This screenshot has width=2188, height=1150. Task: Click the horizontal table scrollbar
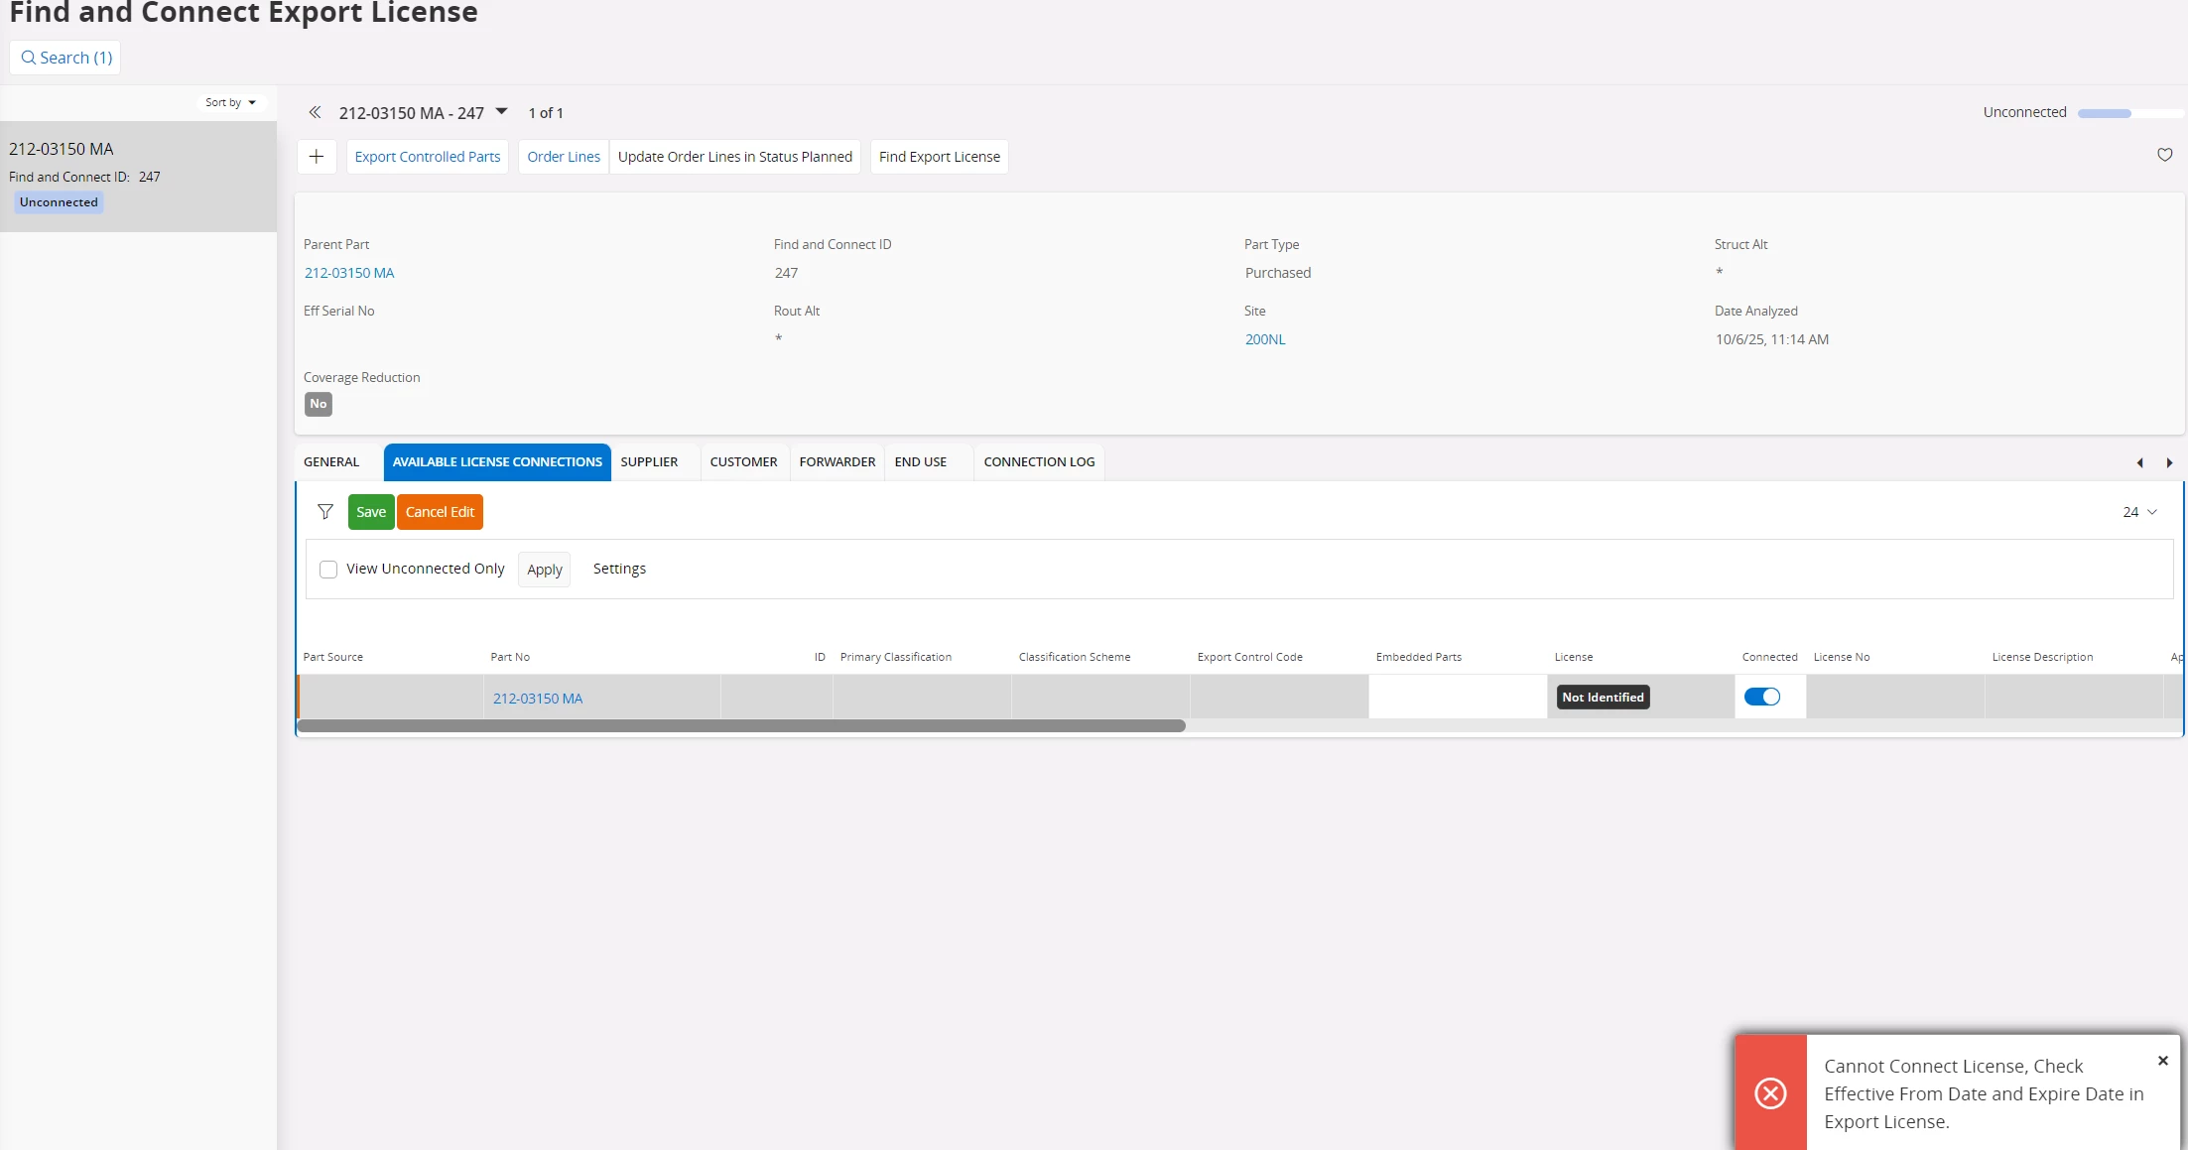[741, 726]
